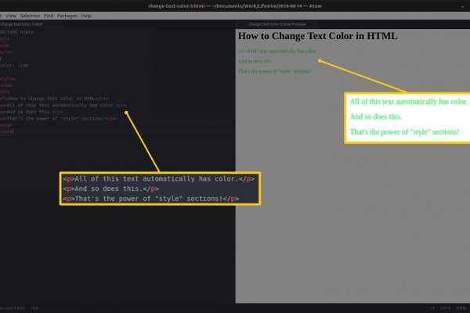Open the LF line ending selector

pyautogui.click(x=432, y=308)
